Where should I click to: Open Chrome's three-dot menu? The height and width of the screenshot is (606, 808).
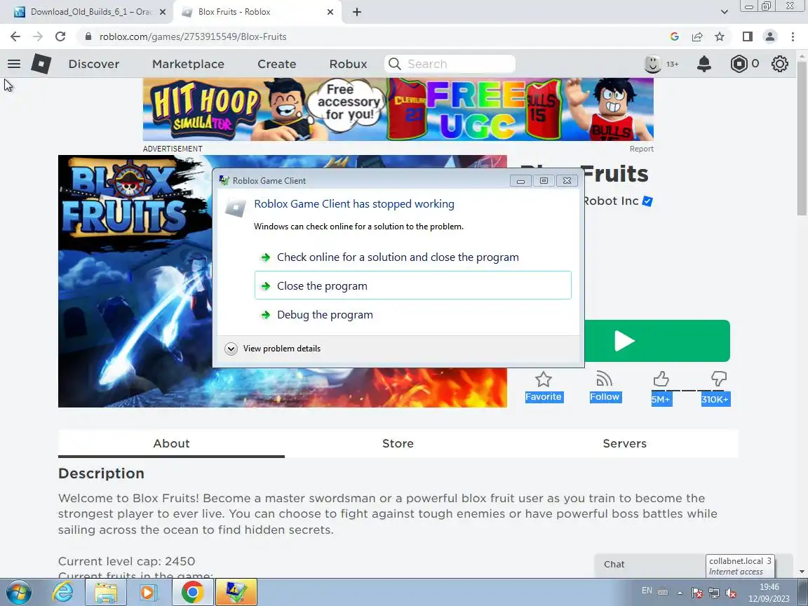click(x=793, y=36)
